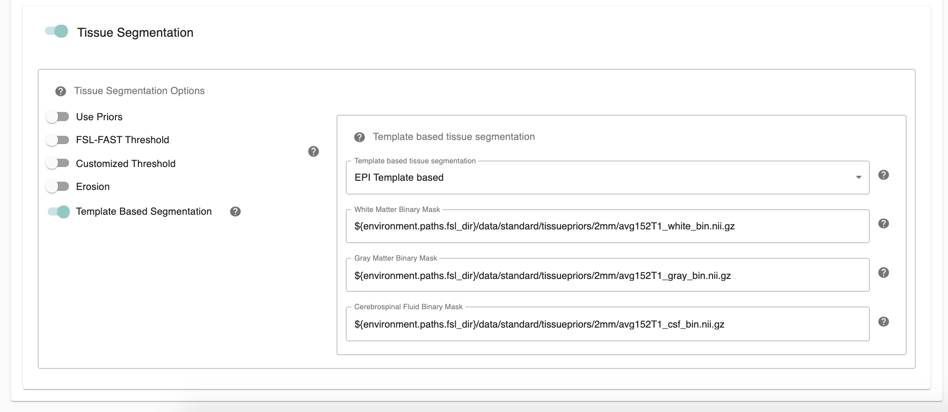Image resolution: width=948 pixels, height=412 pixels.
Task: Turn on FSL-FAST Threshold switch
Action: pyautogui.click(x=57, y=140)
